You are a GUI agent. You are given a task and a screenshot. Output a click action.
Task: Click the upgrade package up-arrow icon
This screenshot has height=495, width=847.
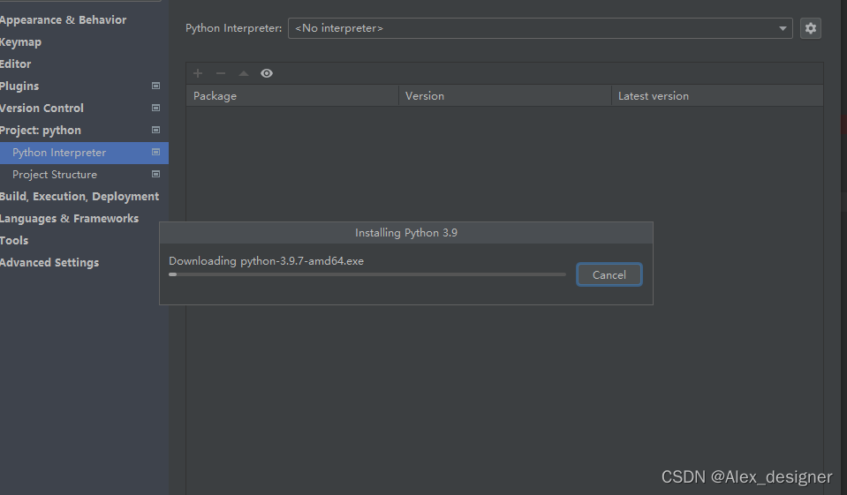tap(244, 73)
